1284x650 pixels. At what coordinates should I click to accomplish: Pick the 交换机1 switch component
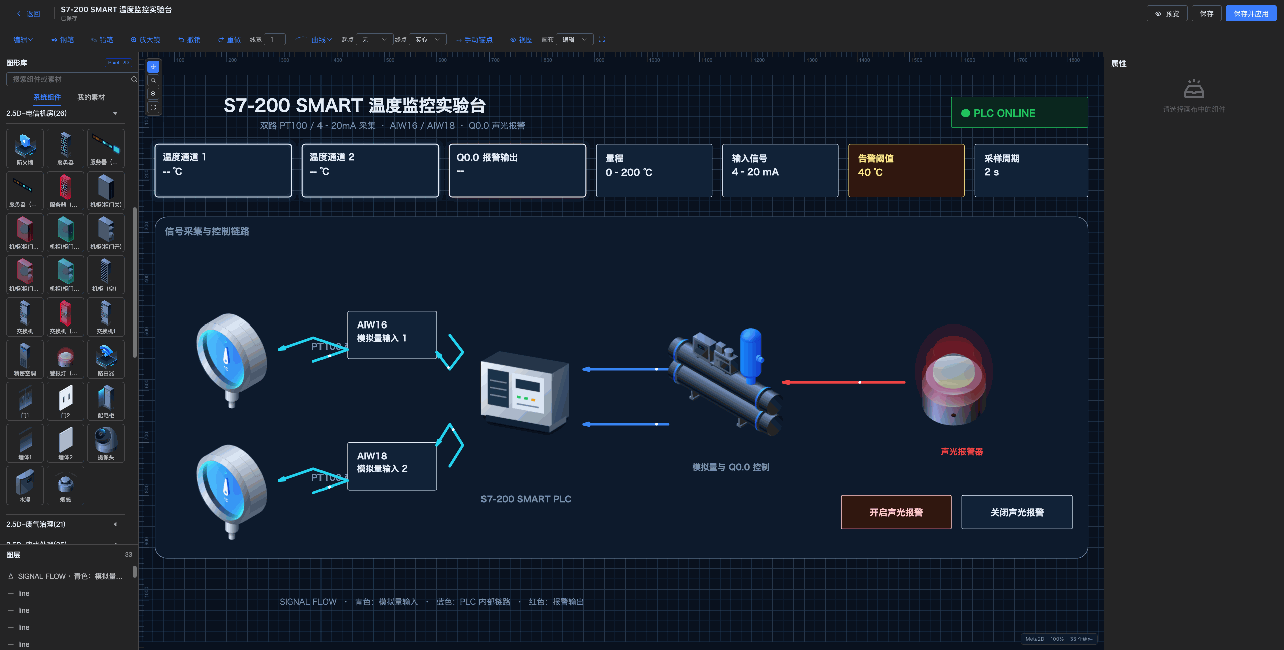pyautogui.click(x=106, y=317)
